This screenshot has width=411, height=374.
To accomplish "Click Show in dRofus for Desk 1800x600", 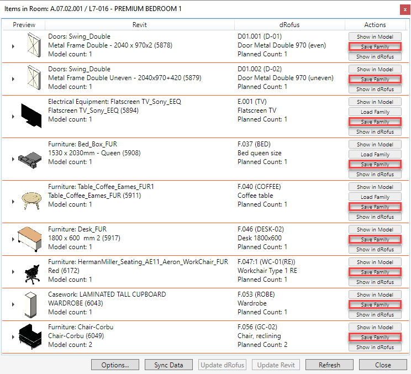I will tap(375, 250).
